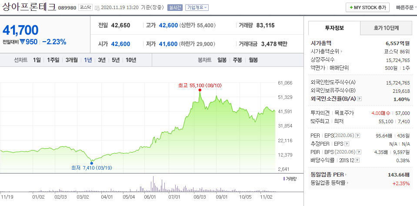Click the market cap value 6,557억원

tap(397, 43)
